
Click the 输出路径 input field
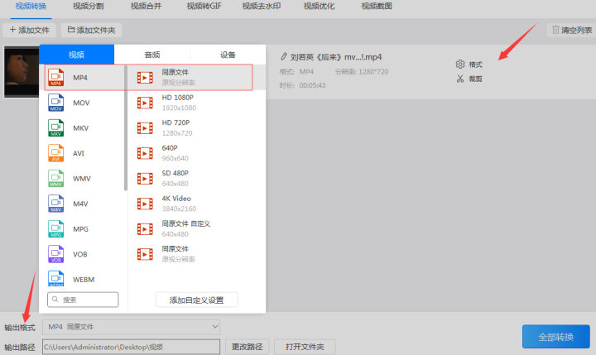[131, 347]
